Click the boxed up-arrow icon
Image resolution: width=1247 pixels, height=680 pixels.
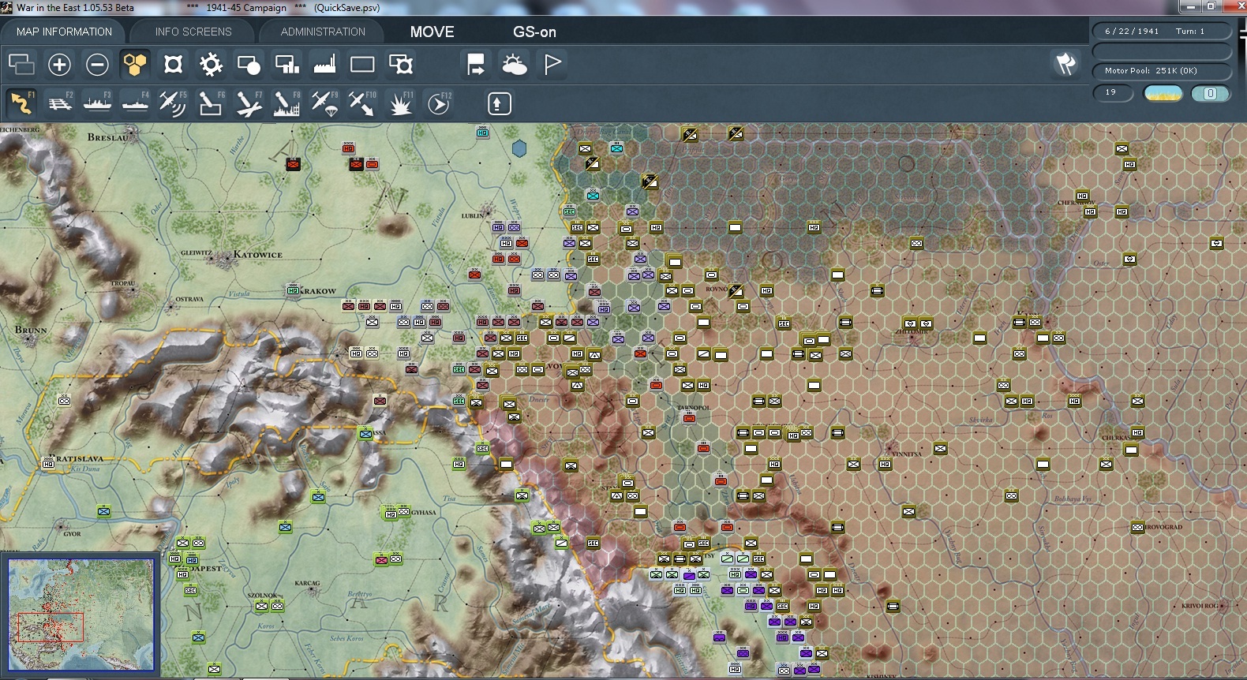pos(499,103)
